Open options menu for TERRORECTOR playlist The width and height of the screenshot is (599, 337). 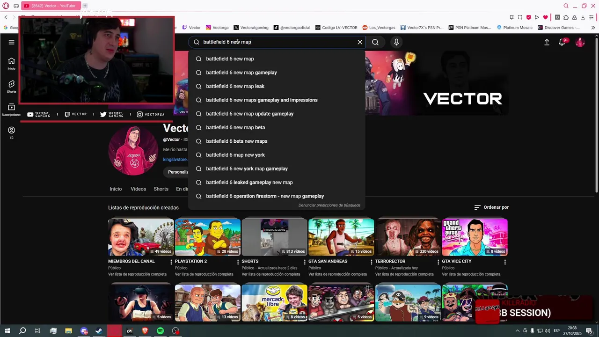[438, 262]
